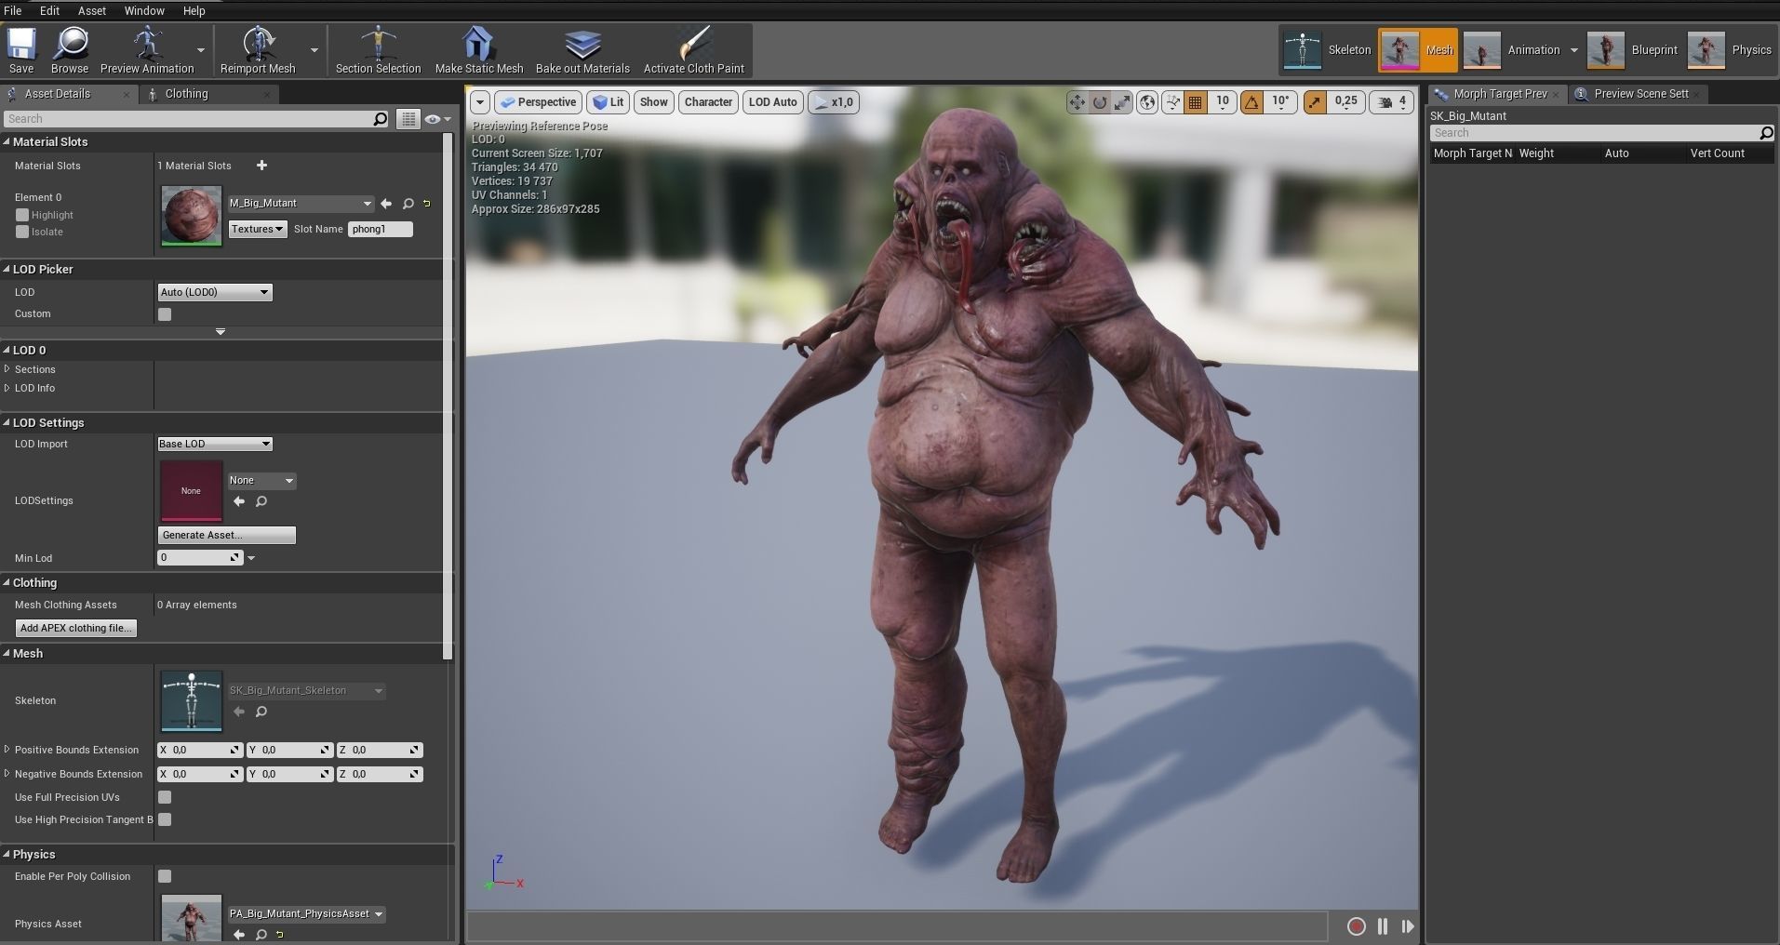
Task: Open Blueprint editor mode
Action: 1633,50
